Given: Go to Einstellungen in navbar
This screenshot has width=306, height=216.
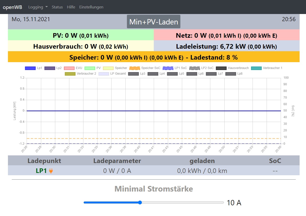Looking at the screenshot, I should [91, 7].
